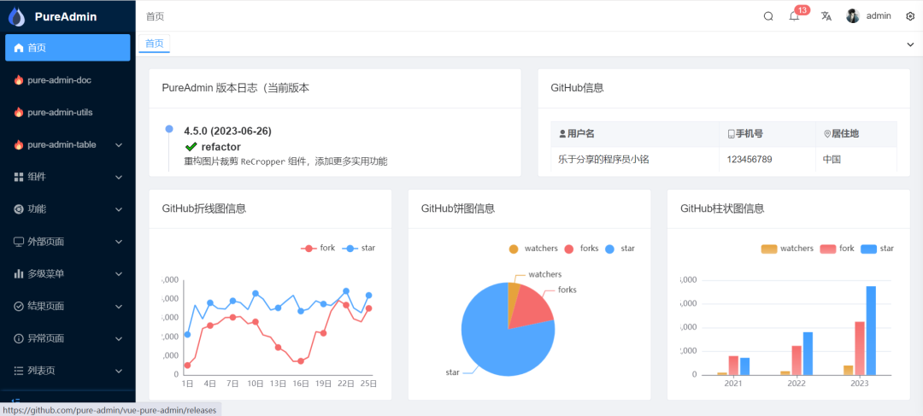Click flame icon beside pure-admin-doc

click(18, 80)
